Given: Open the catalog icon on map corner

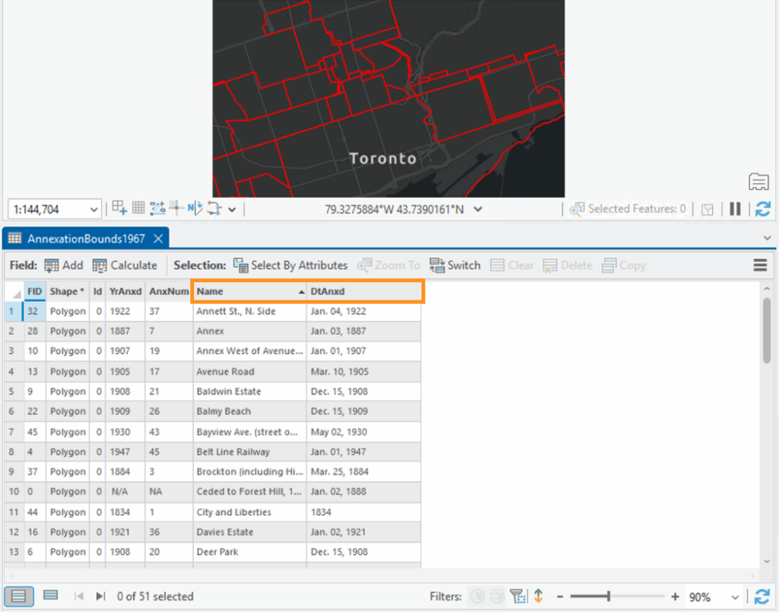Looking at the screenshot, I should [758, 181].
